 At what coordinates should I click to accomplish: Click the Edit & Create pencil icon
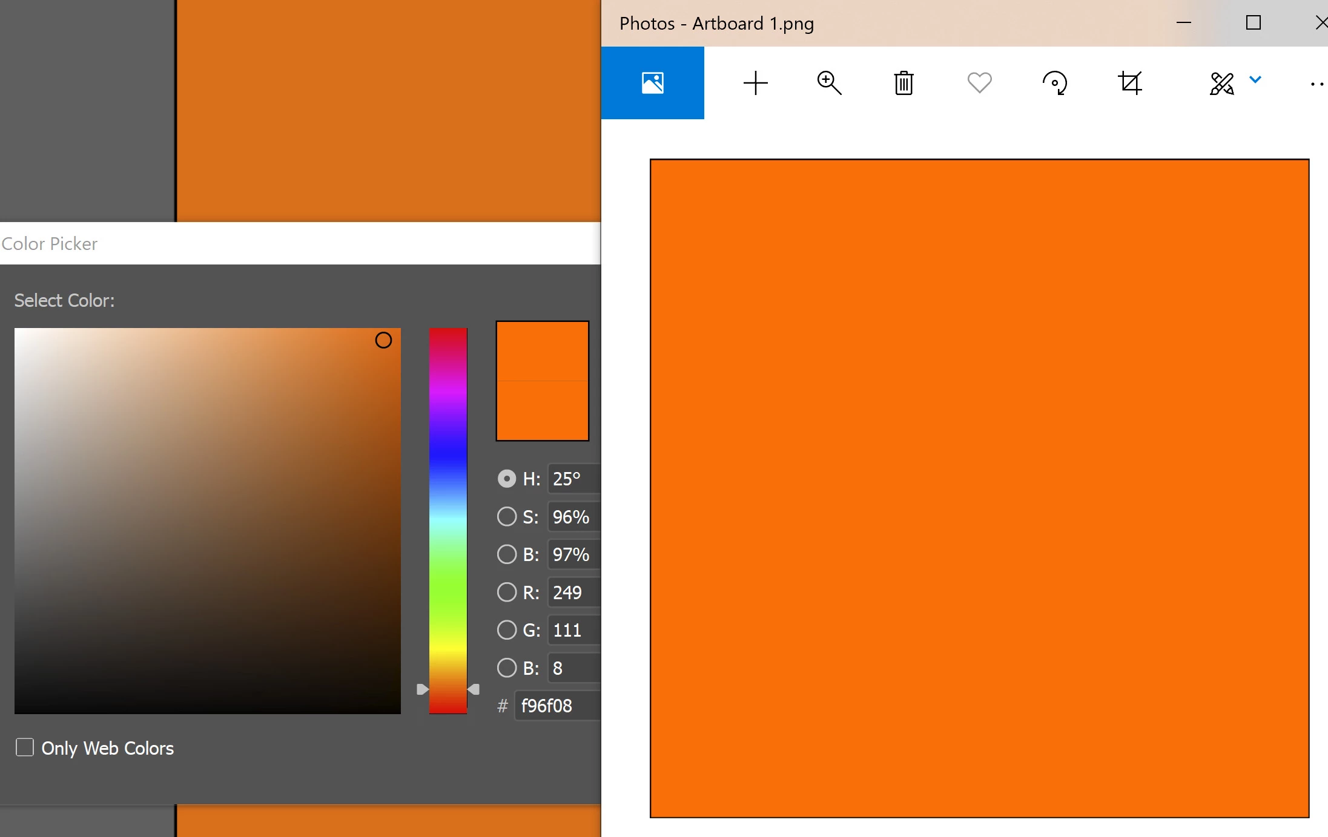tap(1221, 84)
